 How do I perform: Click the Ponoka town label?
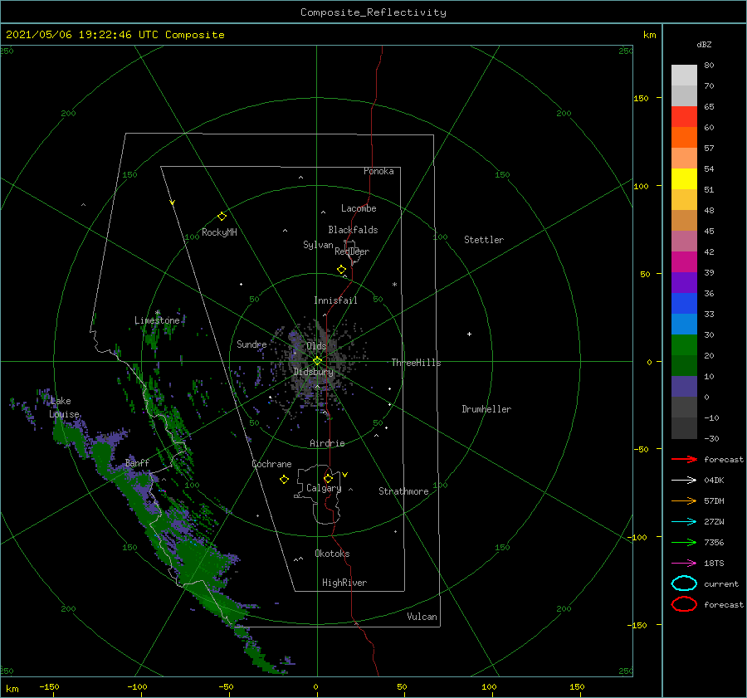(378, 171)
